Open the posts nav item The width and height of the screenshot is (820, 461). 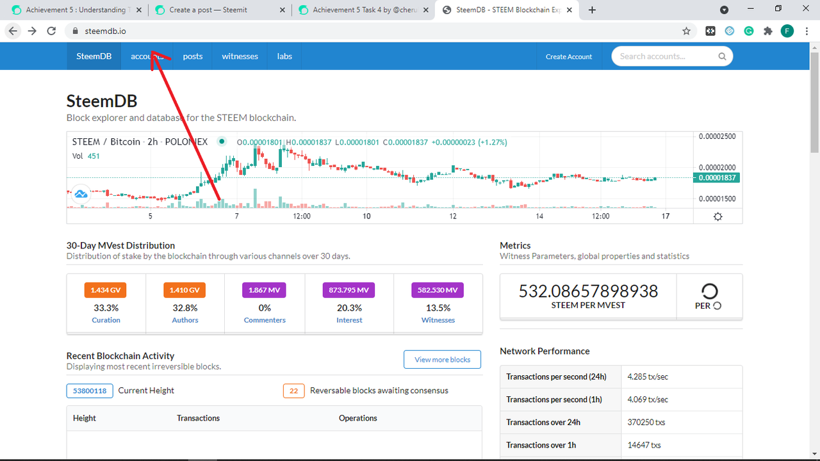click(x=193, y=56)
